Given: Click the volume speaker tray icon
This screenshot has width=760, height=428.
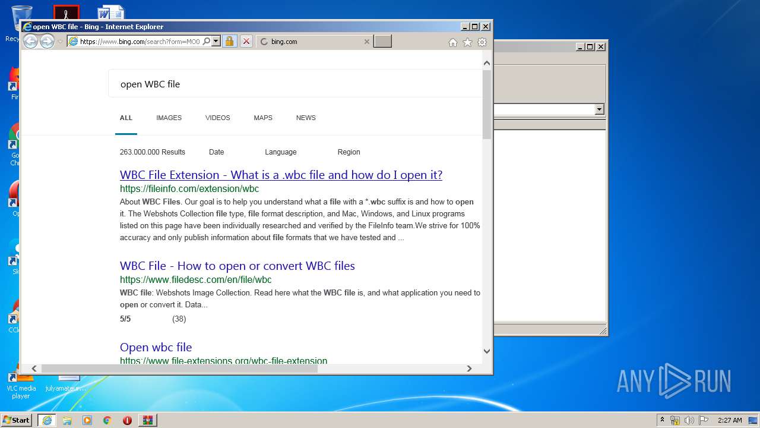Looking at the screenshot, I should [689, 420].
